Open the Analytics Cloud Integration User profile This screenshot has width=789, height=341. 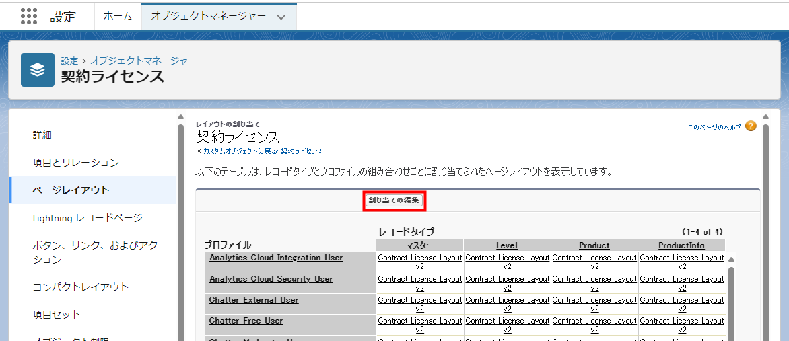pos(276,258)
